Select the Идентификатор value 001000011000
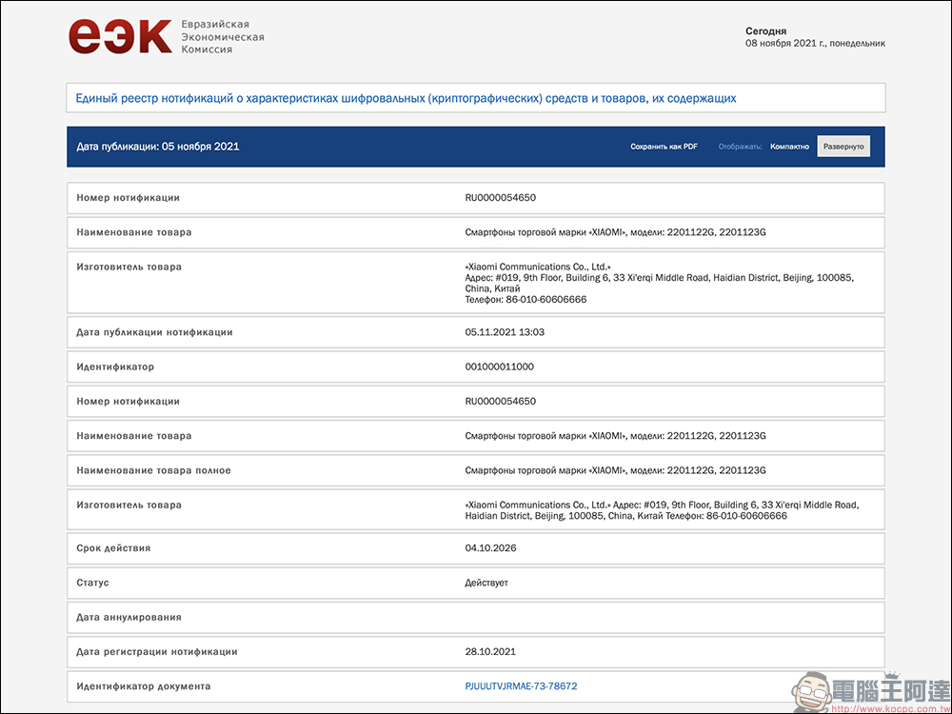Viewport: 952px width, 714px height. coord(499,367)
